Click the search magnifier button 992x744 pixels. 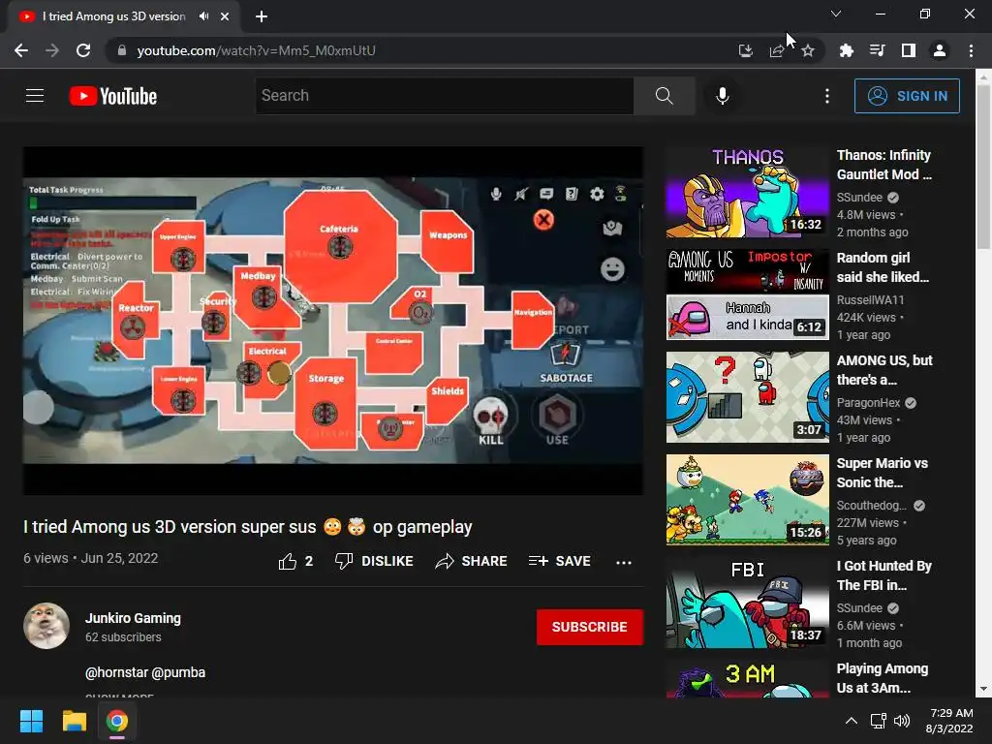(664, 96)
